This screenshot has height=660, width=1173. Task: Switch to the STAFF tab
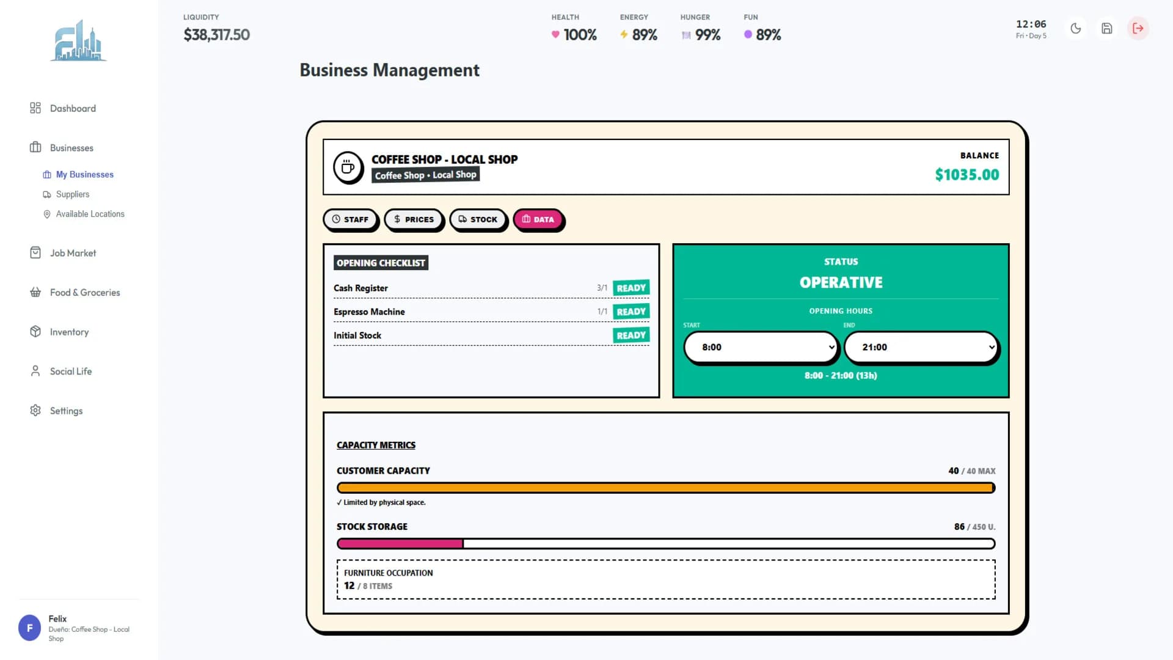pyautogui.click(x=351, y=219)
